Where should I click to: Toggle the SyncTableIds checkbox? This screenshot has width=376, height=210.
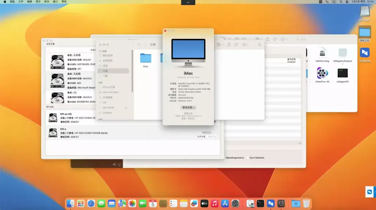coord(248,158)
